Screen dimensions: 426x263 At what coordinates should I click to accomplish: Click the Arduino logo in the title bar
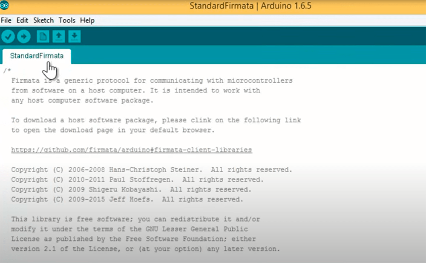point(4,5)
